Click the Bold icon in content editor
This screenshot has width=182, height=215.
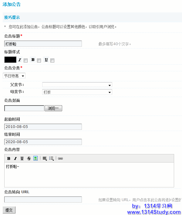pyautogui.click(x=8, y=158)
